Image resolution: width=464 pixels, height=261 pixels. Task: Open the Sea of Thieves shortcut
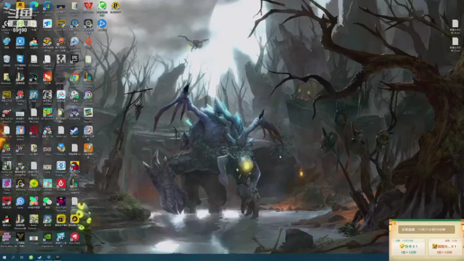pos(48,59)
